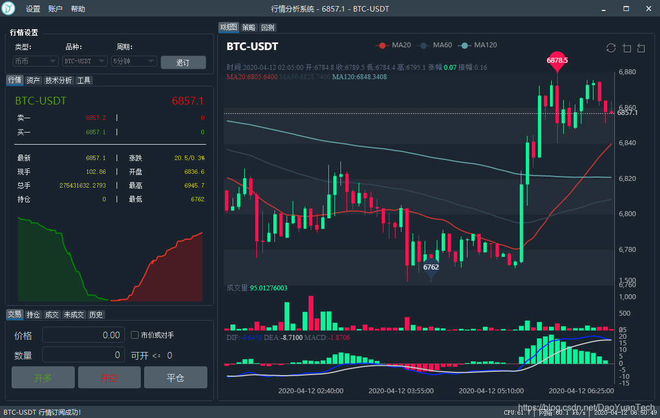Click the 退订 unsubscribe button
The image size is (660, 418).
click(x=183, y=62)
